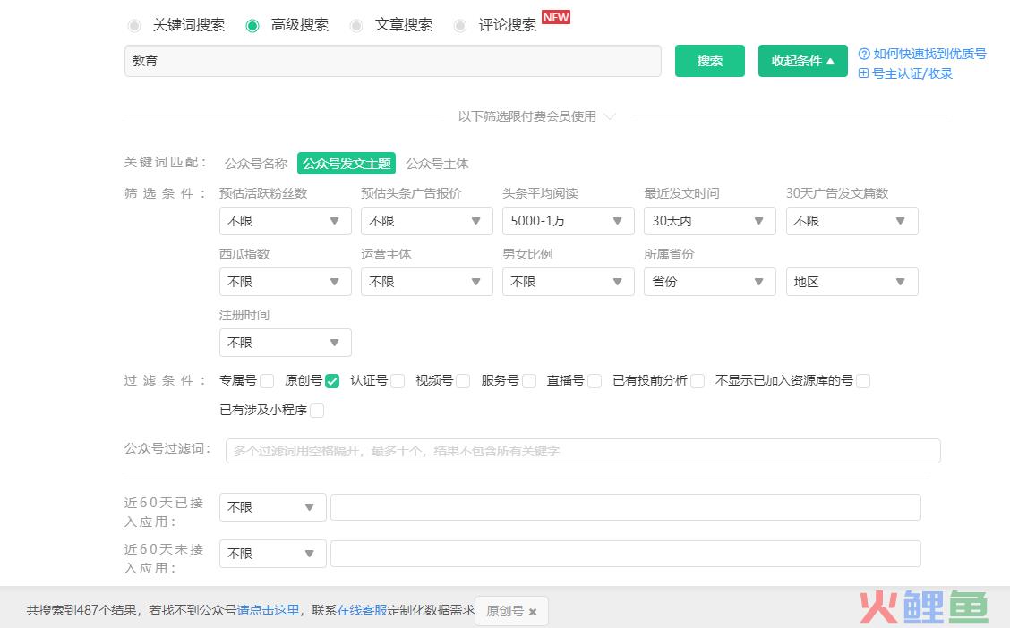Open 西瓜指数 dropdown
Screen dimensions: 1010x628
pos(286,282)
